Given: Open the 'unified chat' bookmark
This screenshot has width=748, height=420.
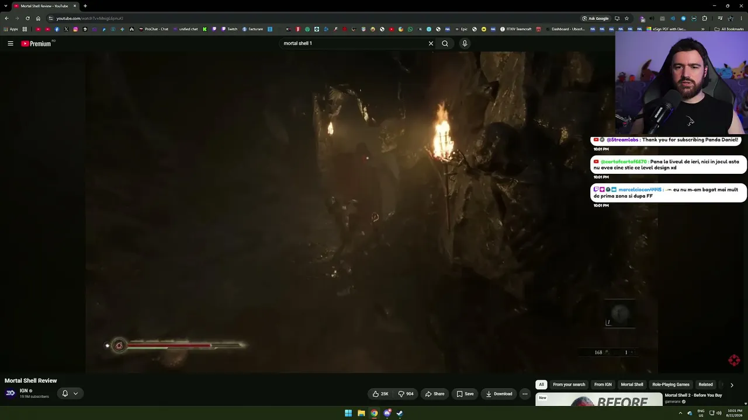Looking at the screenshot, I should (186, 29).
